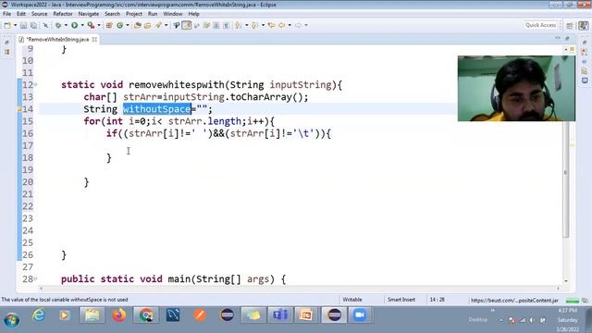The height and width of the screenshot is (333, 592).
Task: Toggle Block Selection mode button
Action: tap(216, 25)
